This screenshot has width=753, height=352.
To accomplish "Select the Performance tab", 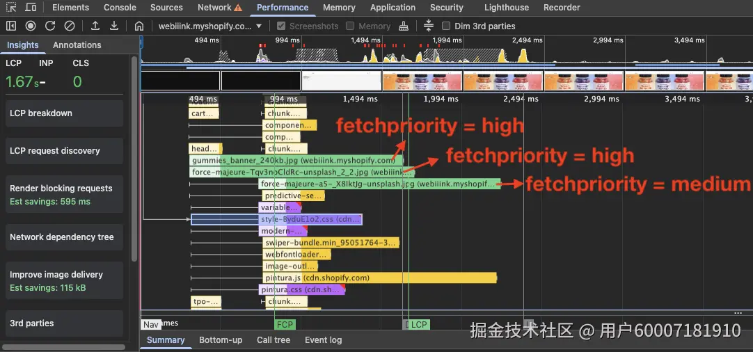I will [283, 7].
